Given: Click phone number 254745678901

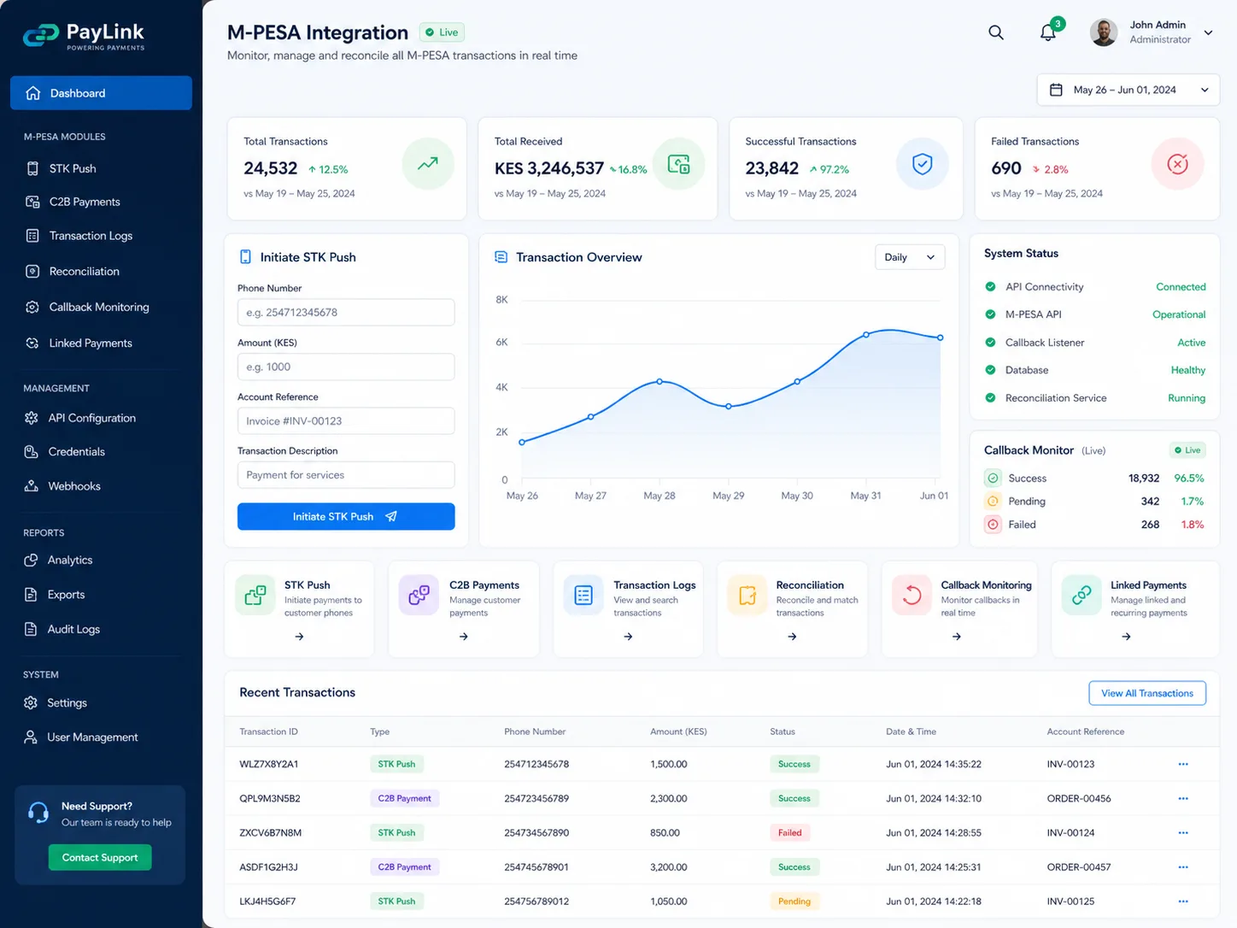Looking at the screenshot, I should [536, 866].
